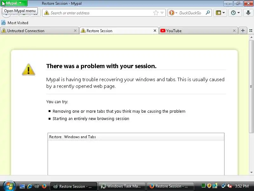This screenshot has width=254, height=191.
Task: Click the magnifier search icon
Action: click(x=208, y=13)
